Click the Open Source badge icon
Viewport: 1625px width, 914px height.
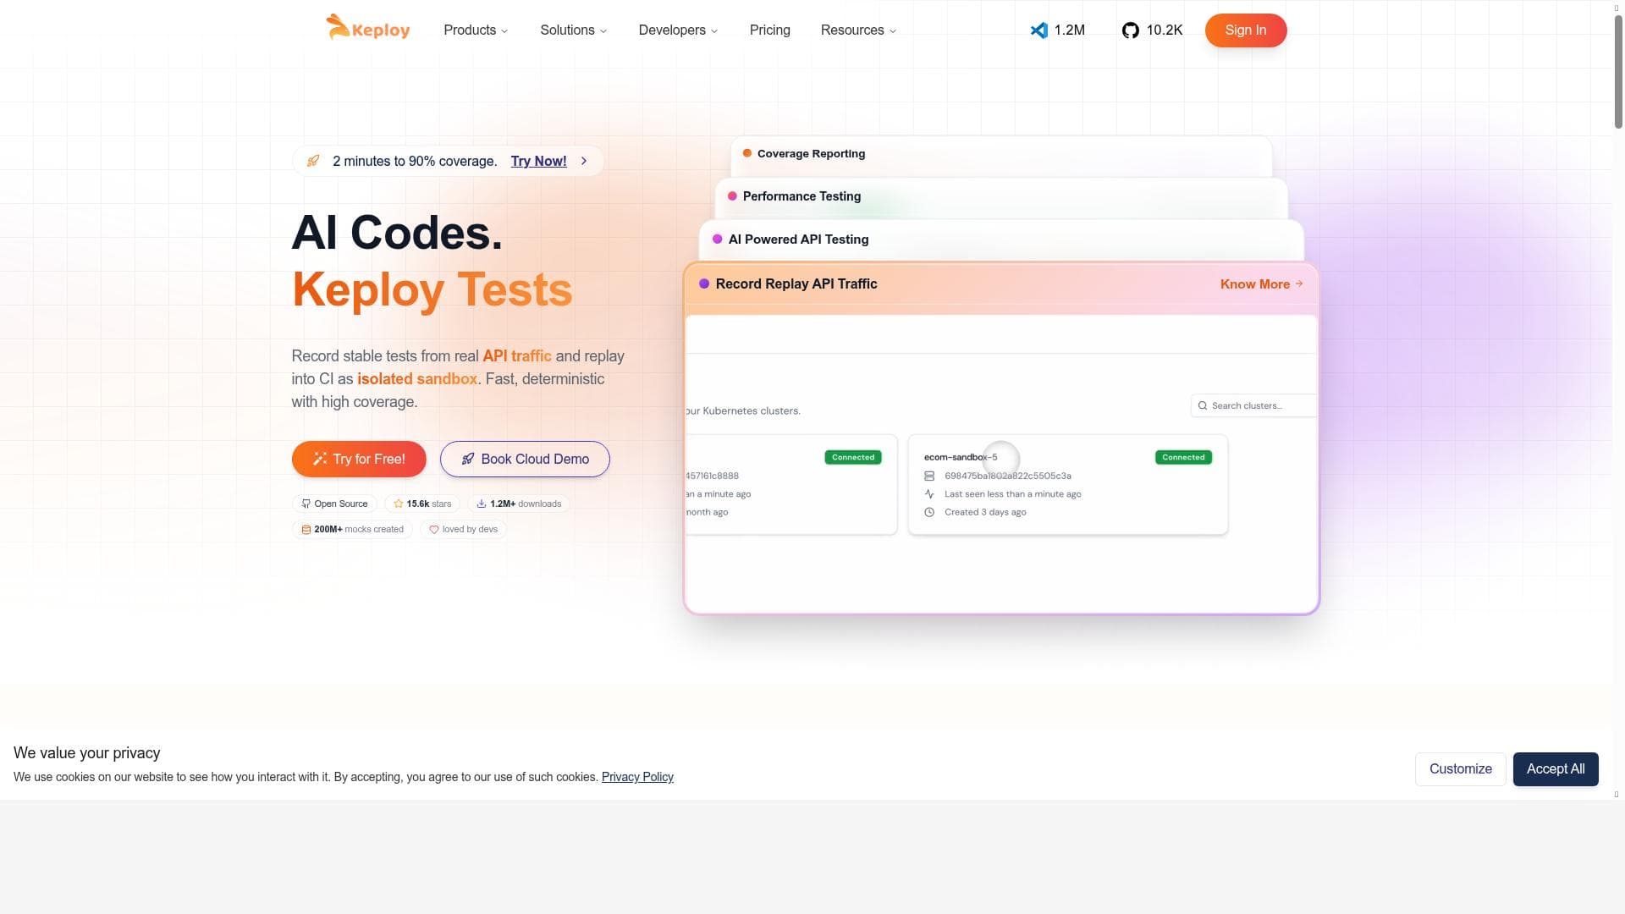coord(306,504)
